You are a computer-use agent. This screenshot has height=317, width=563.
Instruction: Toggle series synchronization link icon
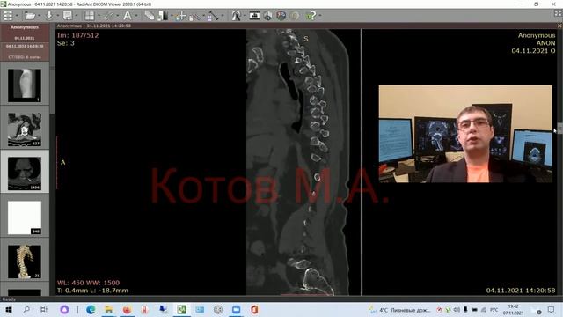tap(108, 16)
